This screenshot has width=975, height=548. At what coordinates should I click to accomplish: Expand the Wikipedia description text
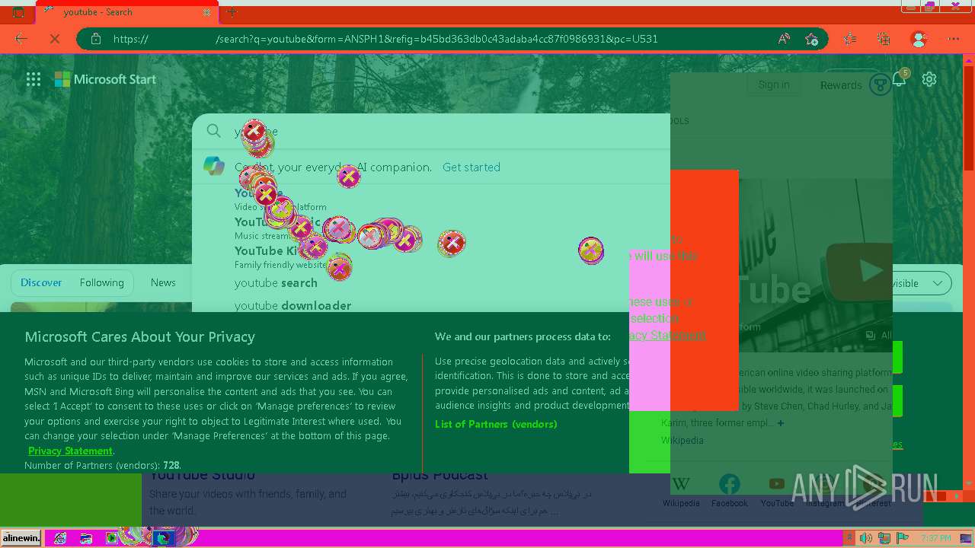click(x=781, y=423)
